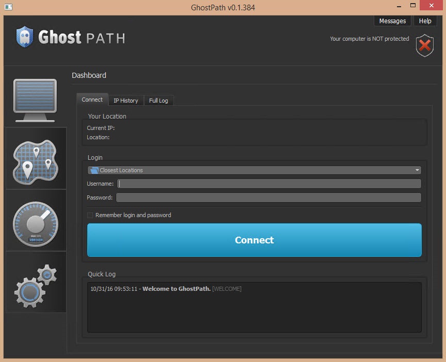This screenshot has height=362, width=446.
Task: Click the 'Your computer is NOT protected' status text
Action: coord(370,39)
